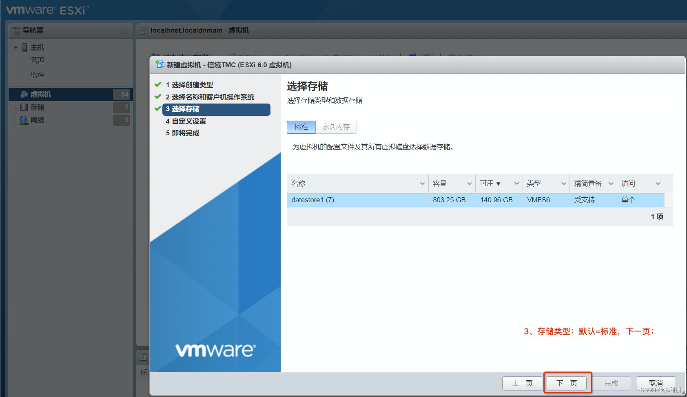Go to step 4 自定义设置

186,121
